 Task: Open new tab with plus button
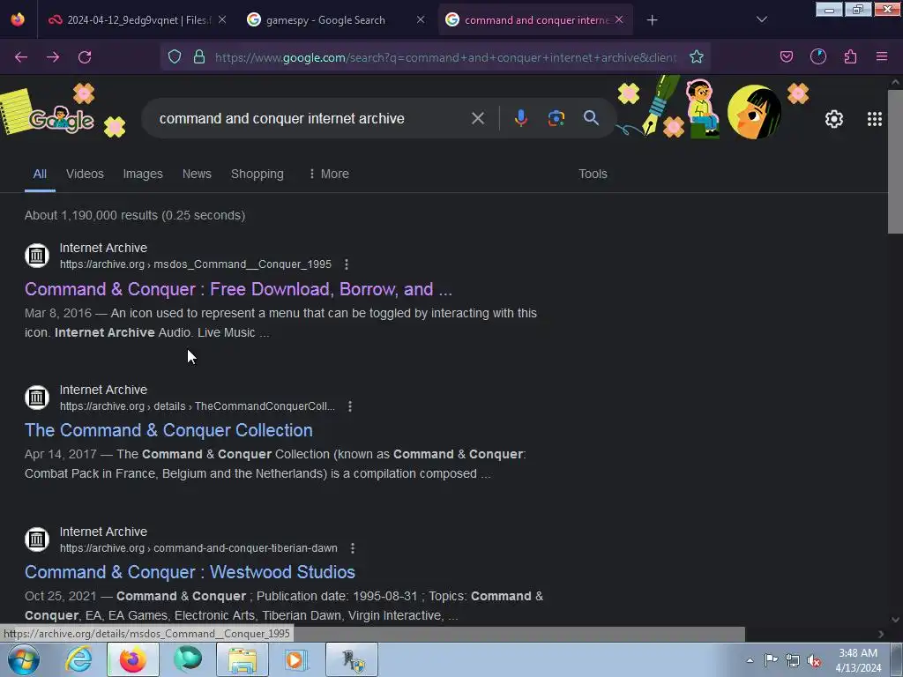pyautogui.click(x=652, y=20)
